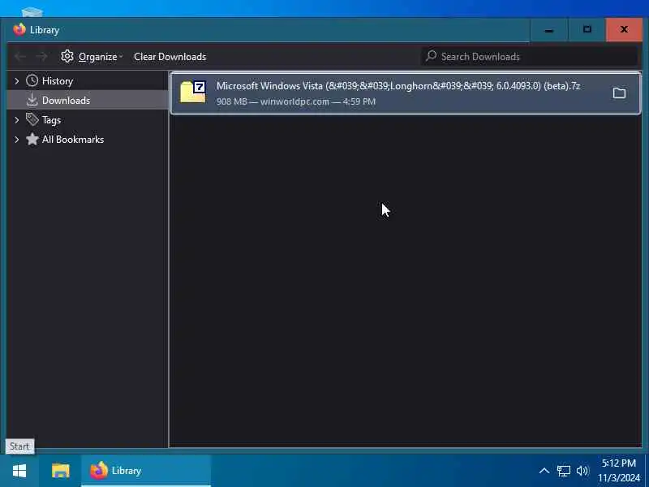Click the back arrow in Library toolbar
The width and height of the screenshot is (649, 487).
click(19, 56)
